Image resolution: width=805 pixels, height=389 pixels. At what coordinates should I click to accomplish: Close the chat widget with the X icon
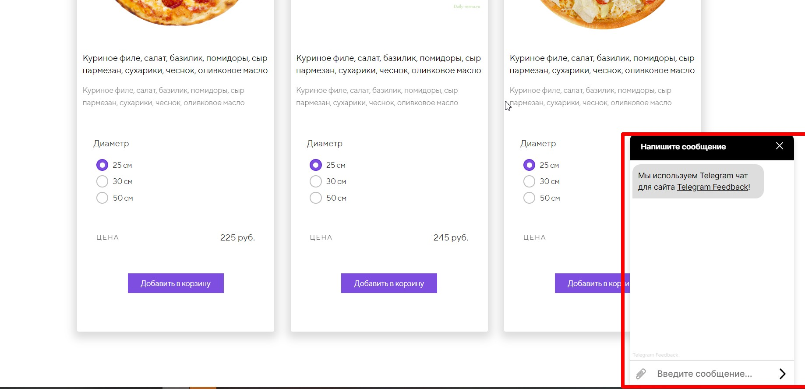coord(779,146)
